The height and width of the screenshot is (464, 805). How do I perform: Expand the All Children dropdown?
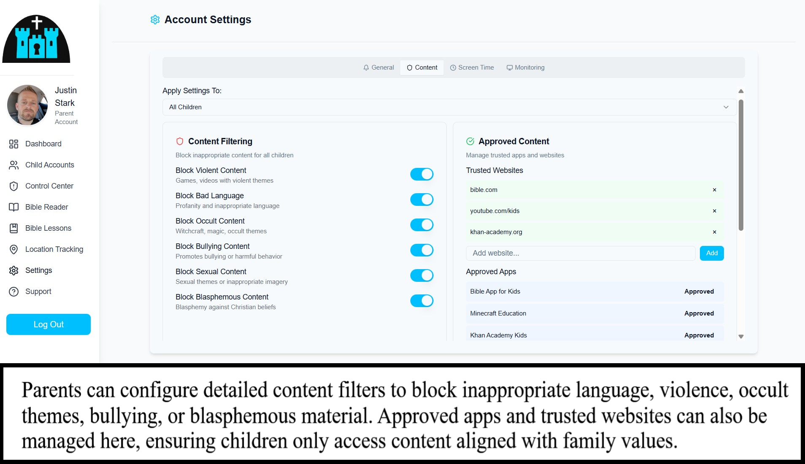(449, 107)
